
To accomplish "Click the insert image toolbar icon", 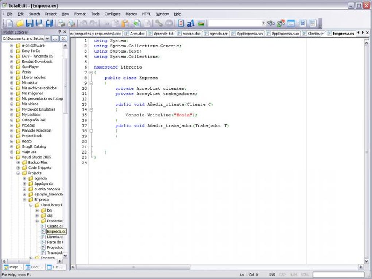I will 201,23.
